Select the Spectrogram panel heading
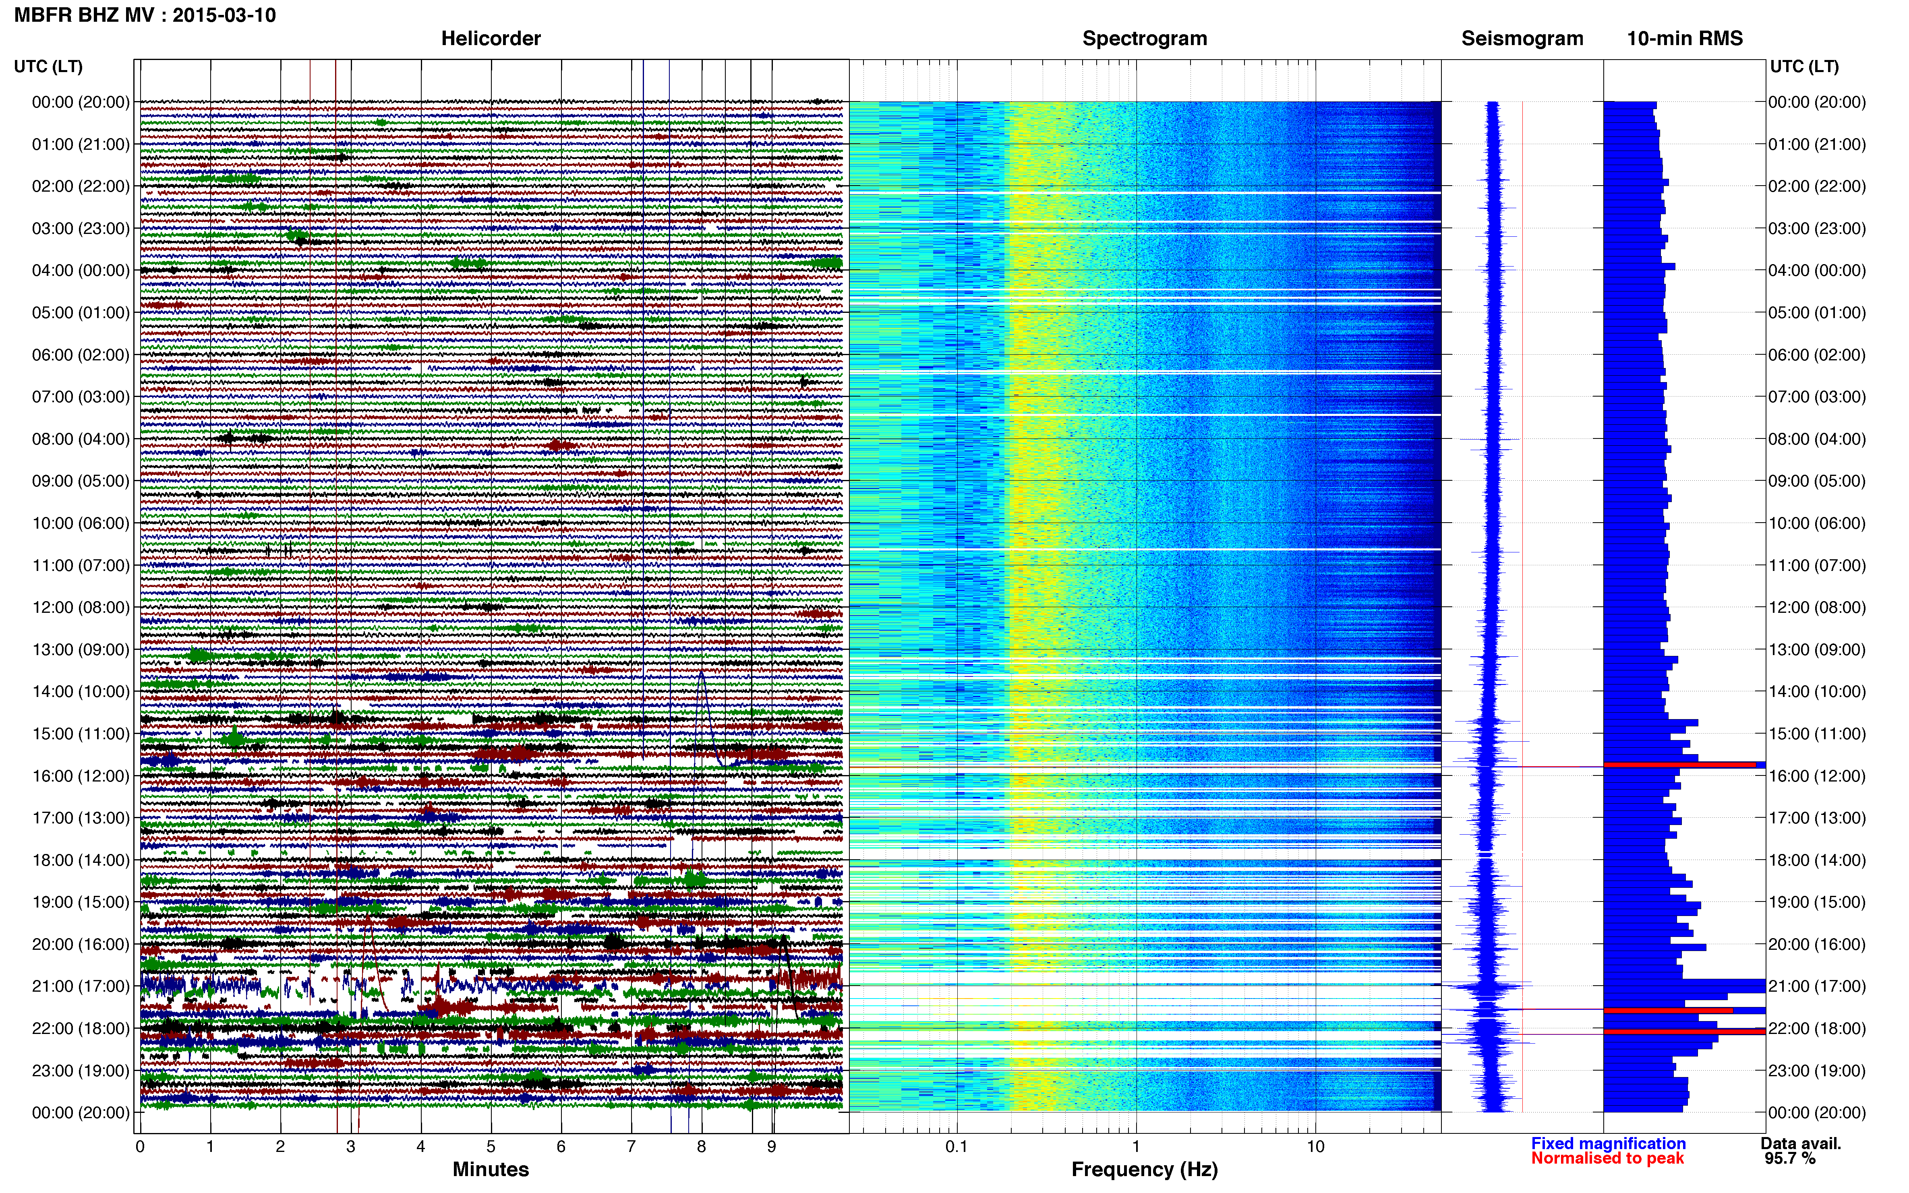 tap(1144, 39)
